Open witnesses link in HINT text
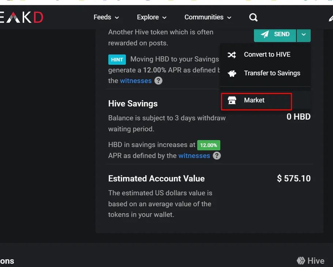Viewport: 333px width, 267px height. click(x=136, y=81)
